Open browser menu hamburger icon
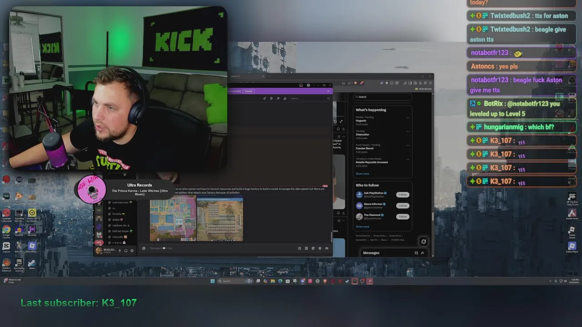582x327 pixels. point(430,83)
